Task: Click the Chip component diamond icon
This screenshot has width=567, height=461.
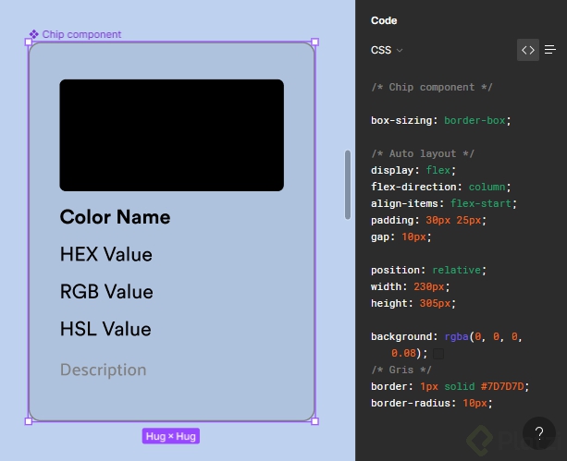Action: (x=33, y=34)
